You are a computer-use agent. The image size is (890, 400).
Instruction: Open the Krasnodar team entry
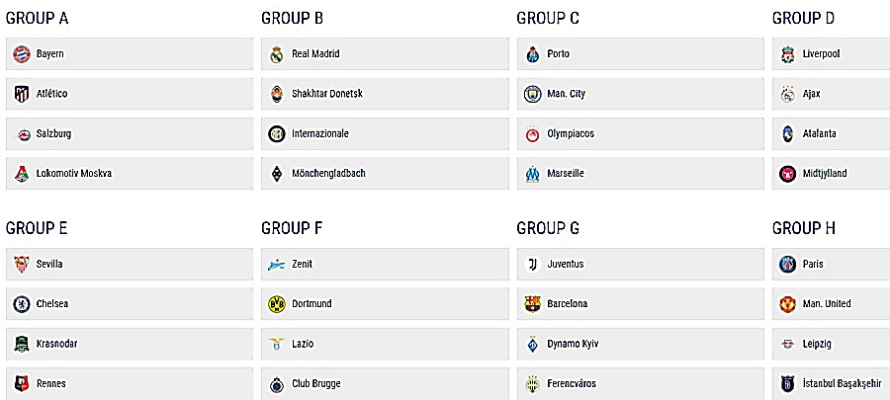(x=130, y=344)
